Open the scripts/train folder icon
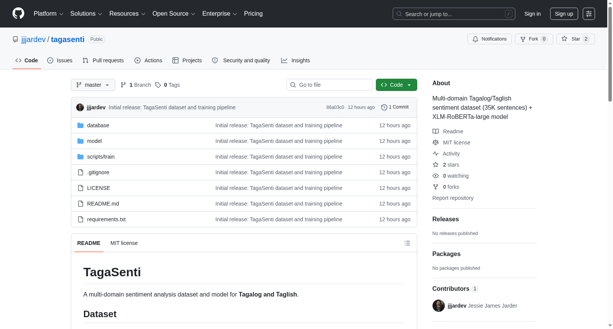This screenshot has height=329, width=613. 80,157
